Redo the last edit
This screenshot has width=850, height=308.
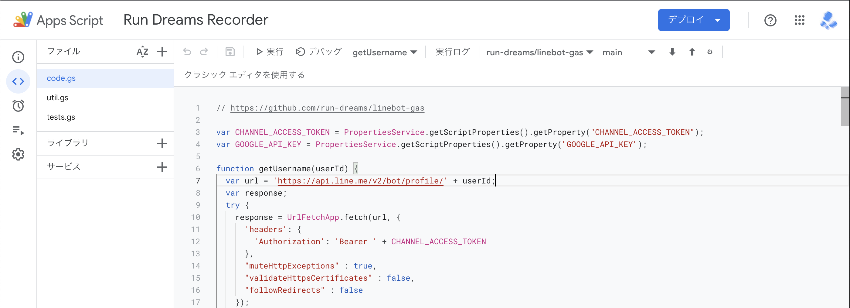(204, 52)
